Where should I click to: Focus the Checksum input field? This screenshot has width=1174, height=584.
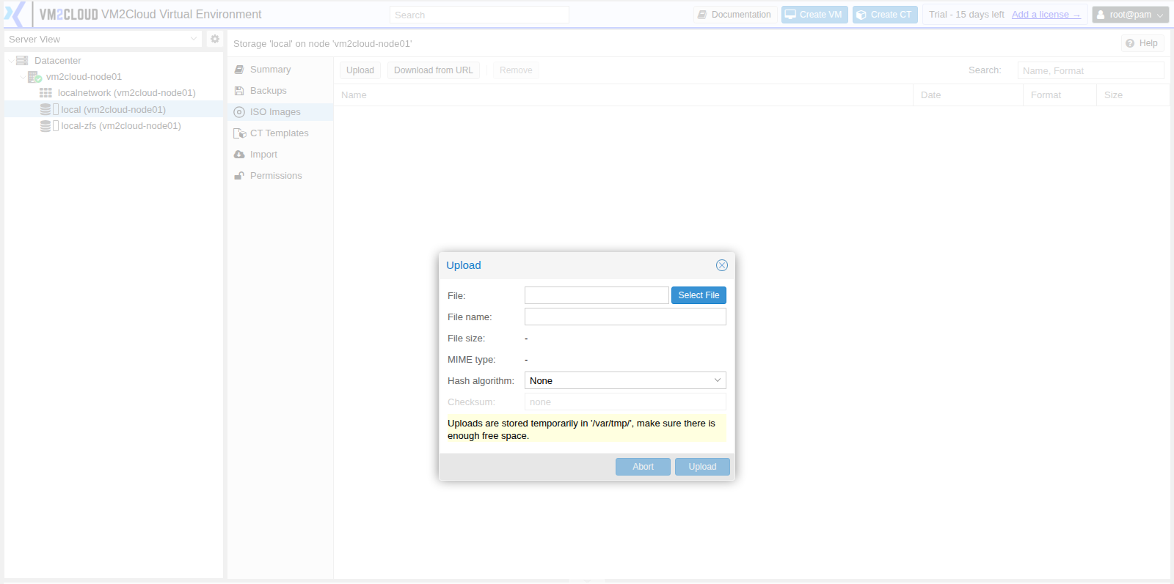click(x=625, y=402)
